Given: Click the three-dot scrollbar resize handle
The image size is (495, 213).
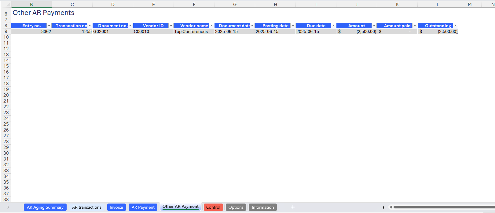Looking at the screenshot, I should 383,207.
